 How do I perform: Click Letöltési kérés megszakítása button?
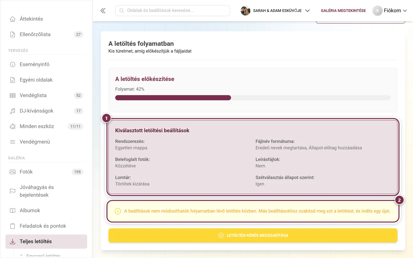[x=253, y=235]
